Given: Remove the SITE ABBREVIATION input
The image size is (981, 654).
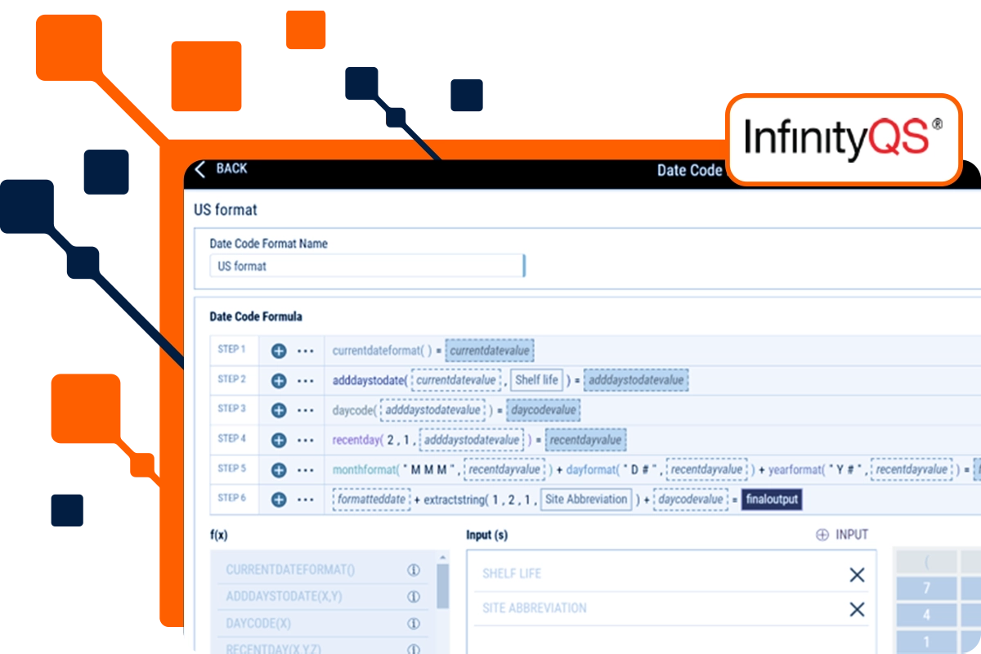Looking at the screenshot, I should click(856, 609).
